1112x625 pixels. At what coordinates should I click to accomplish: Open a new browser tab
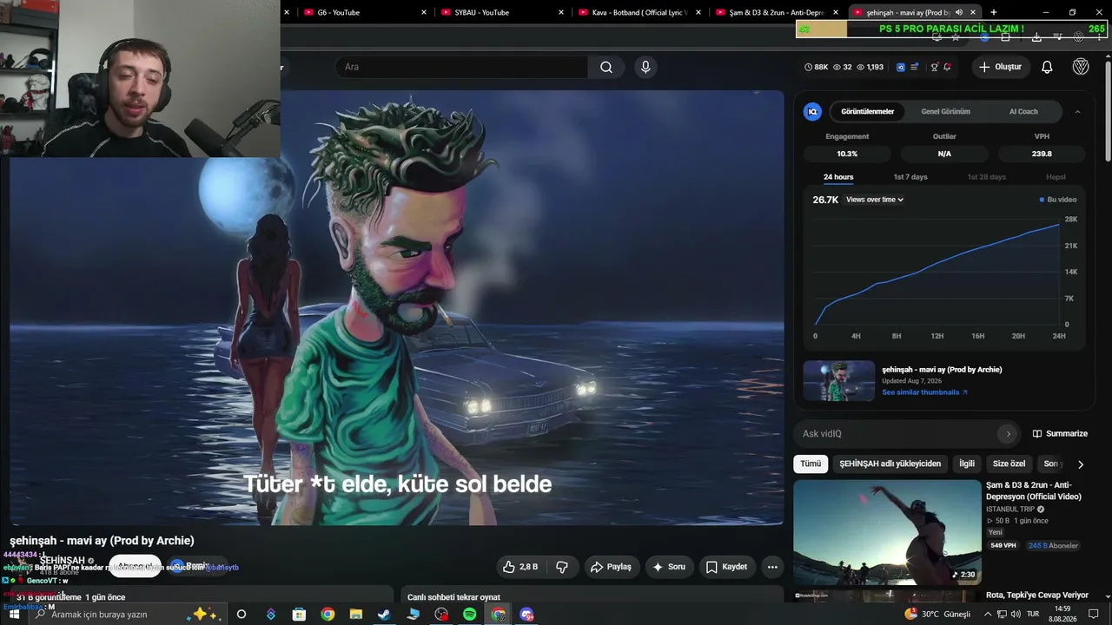pos(993,12)
